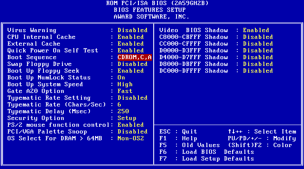The width and height of the screenshot is (304, 169).
Task: Toggle External Cache Enabled setting
Action: [130, 44]
